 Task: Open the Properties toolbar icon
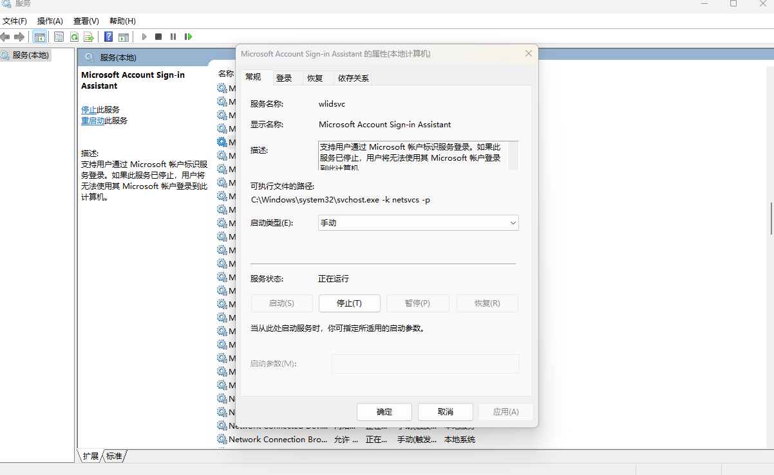[59, 37]
